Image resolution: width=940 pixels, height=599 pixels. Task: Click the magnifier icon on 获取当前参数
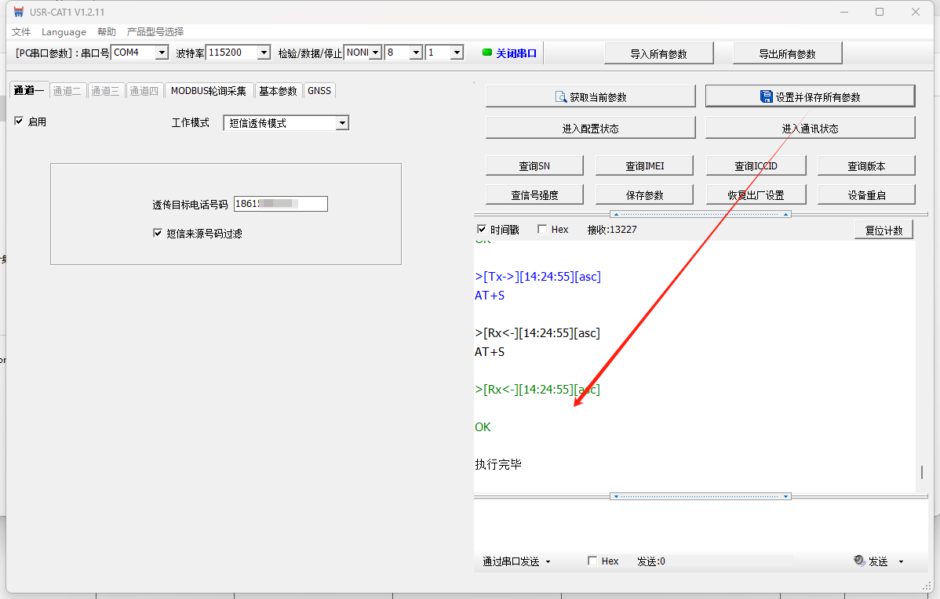pyautogui.click(x=561, y=97)
